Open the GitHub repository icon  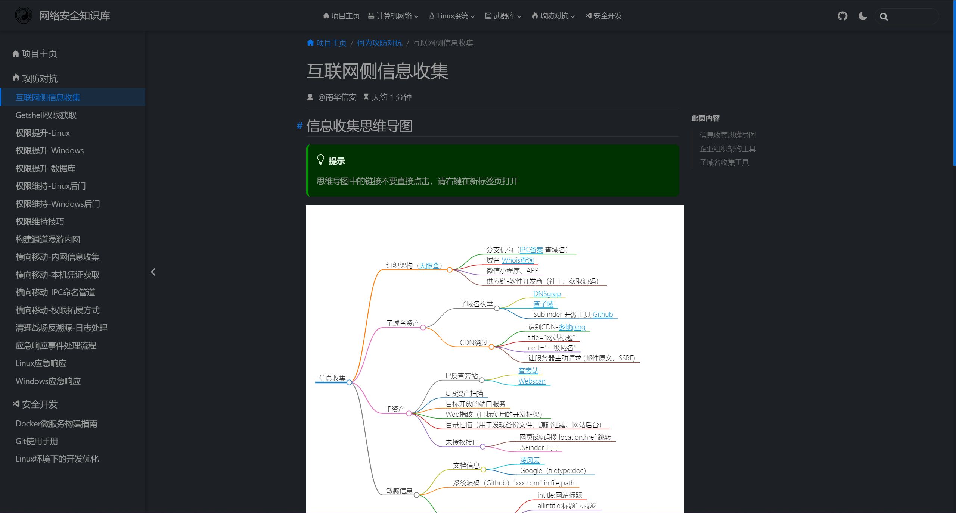[842, 16]
